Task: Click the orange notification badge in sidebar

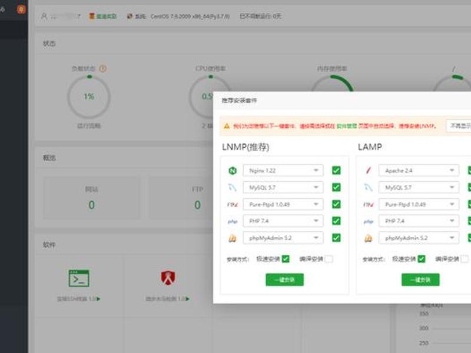Action: pos(21,9)
